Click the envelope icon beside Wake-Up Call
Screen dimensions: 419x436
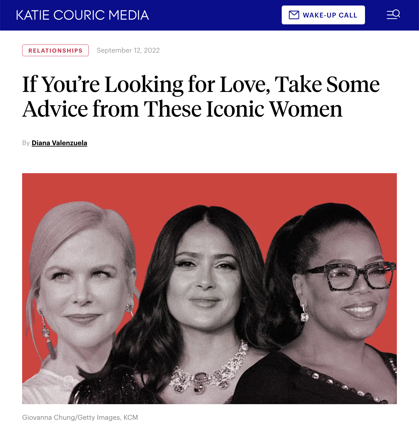(x=294, y=15)
